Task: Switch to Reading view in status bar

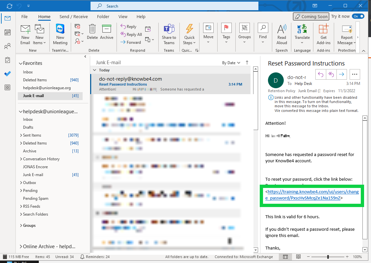Action: (x=298, y=257)
